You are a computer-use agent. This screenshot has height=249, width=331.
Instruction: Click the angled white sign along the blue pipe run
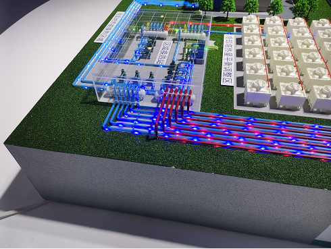(109, 27)
